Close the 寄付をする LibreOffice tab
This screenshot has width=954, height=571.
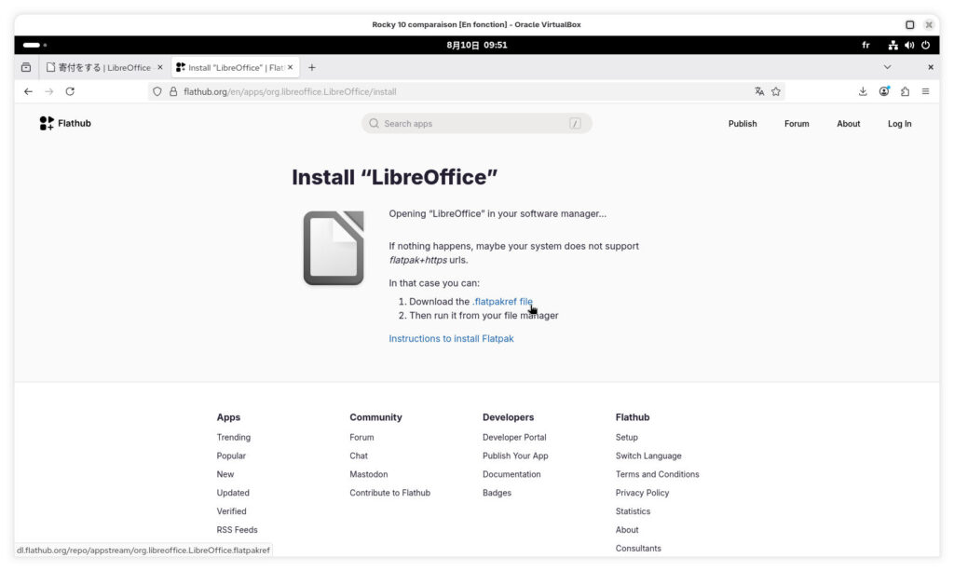[x=160, y=67]
